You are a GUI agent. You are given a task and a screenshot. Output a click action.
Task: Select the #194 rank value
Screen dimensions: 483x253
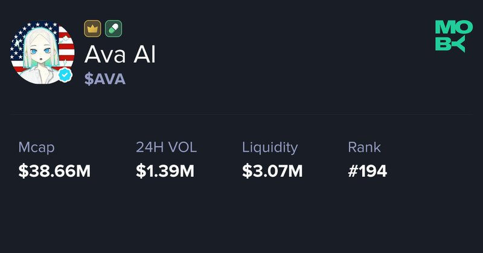pos(368,171)
